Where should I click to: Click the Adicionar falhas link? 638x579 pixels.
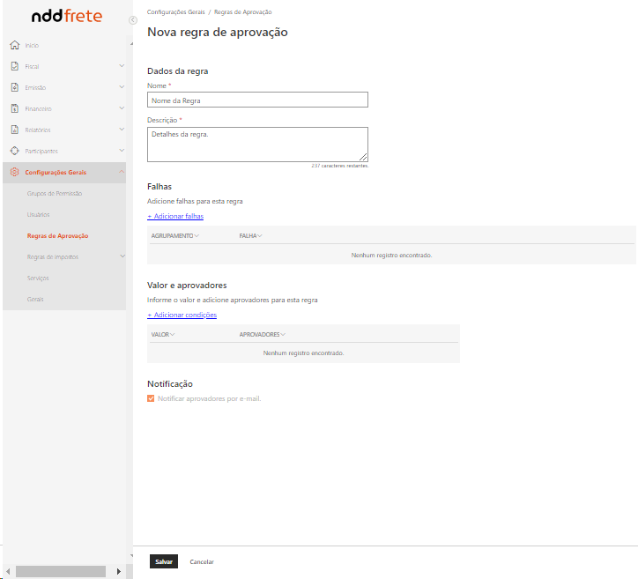(x=175, y=216)
